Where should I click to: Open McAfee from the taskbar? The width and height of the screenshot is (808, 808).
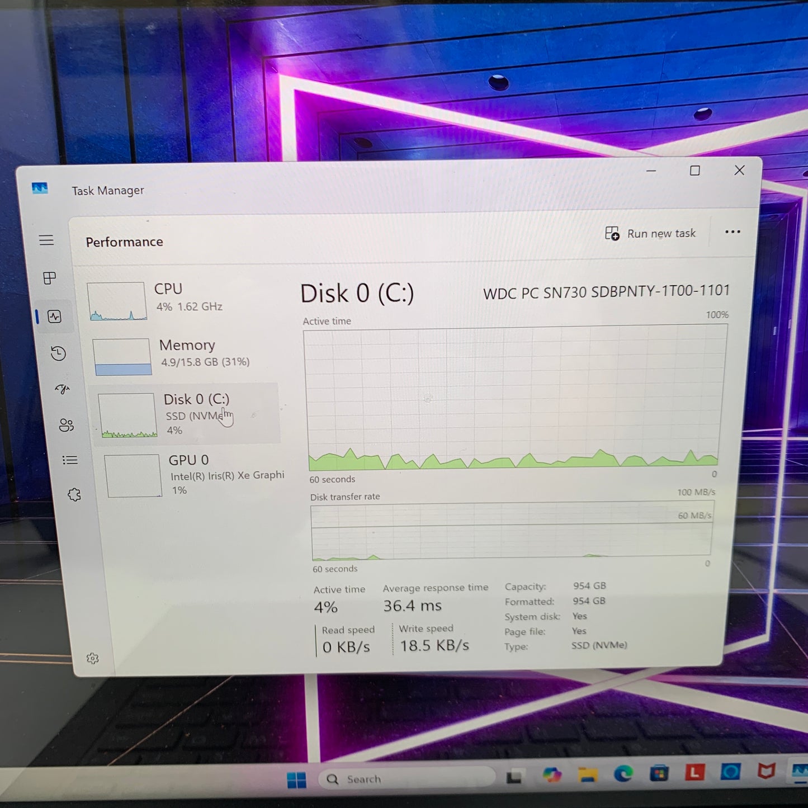point(766,771)
